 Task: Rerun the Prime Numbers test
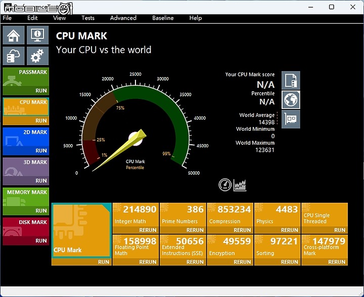coord(195,230)
